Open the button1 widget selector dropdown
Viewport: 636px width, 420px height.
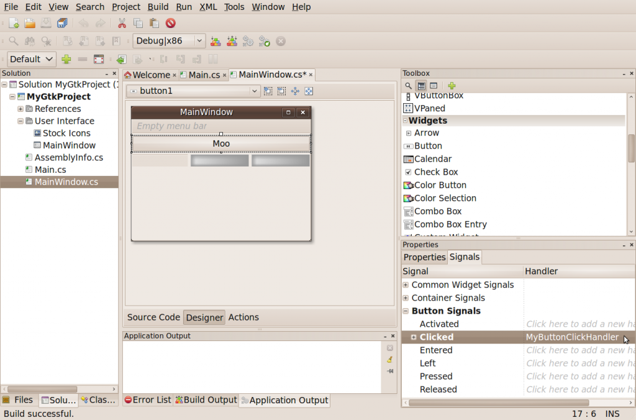[193, 91]
